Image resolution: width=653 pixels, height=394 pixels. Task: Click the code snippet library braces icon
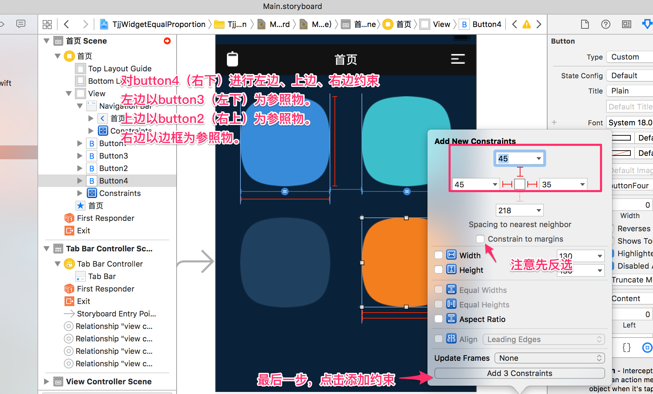627,348
